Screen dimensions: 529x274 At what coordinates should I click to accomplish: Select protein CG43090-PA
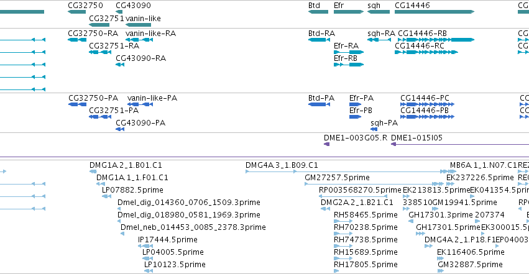coord(120,129)
